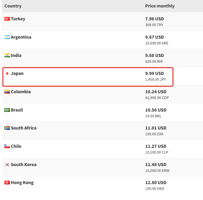Click the South Korea flag icon
The image size is (203, 200).
pos(7,165)
